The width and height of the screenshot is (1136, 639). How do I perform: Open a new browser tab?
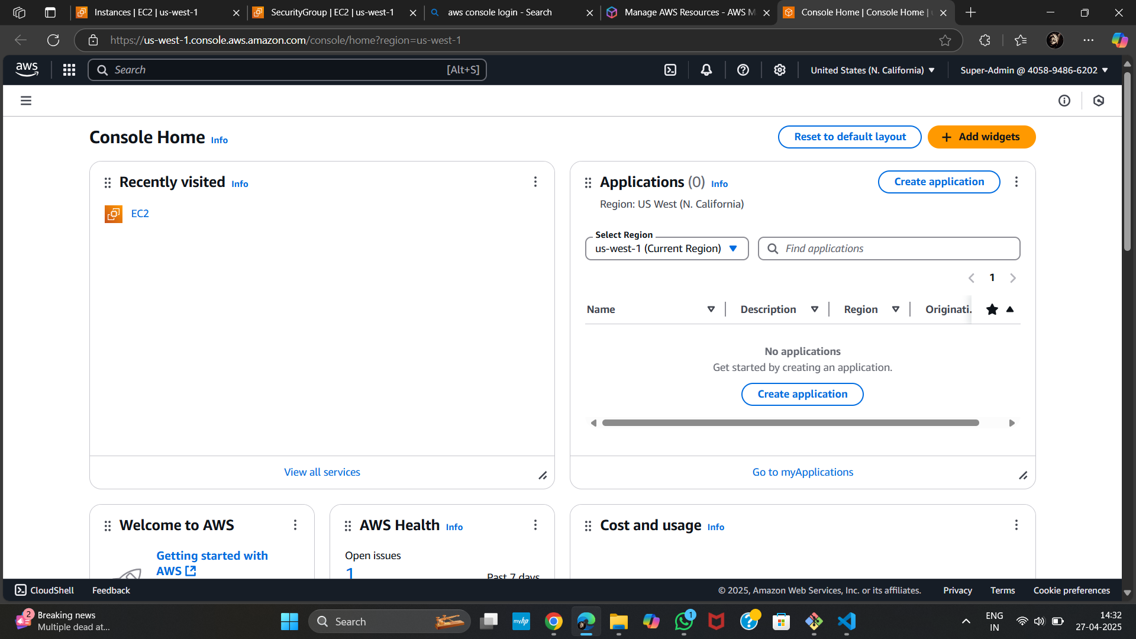[x=971, y=12]
